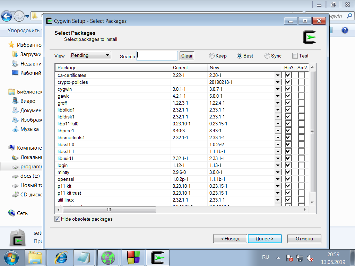Select the Keep radio button
The image size is (355, 266).
[x=212, y=56]
